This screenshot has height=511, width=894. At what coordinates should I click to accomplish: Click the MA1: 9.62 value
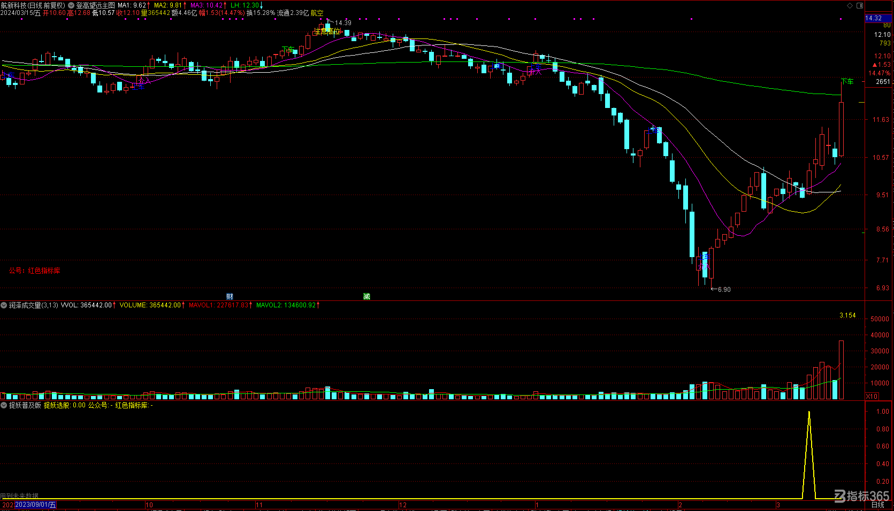(x=132, y=5)
